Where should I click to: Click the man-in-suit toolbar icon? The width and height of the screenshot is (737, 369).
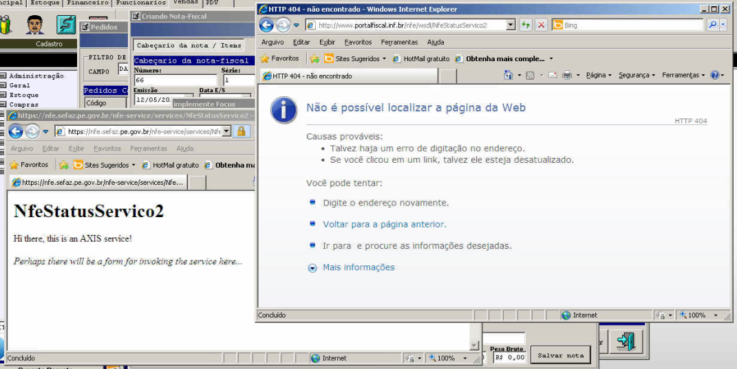tap(34, 25)
